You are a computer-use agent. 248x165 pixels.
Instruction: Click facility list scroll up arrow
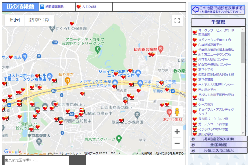(243, 30)
